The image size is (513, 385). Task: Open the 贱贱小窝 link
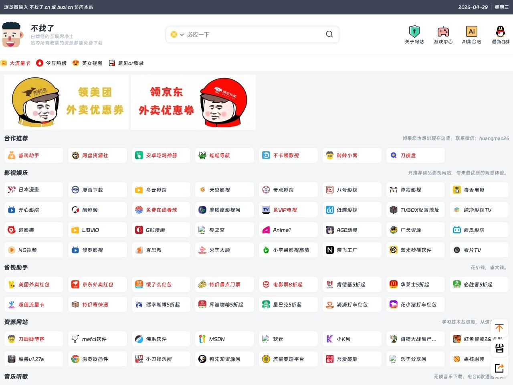click(x=352, y=156)
